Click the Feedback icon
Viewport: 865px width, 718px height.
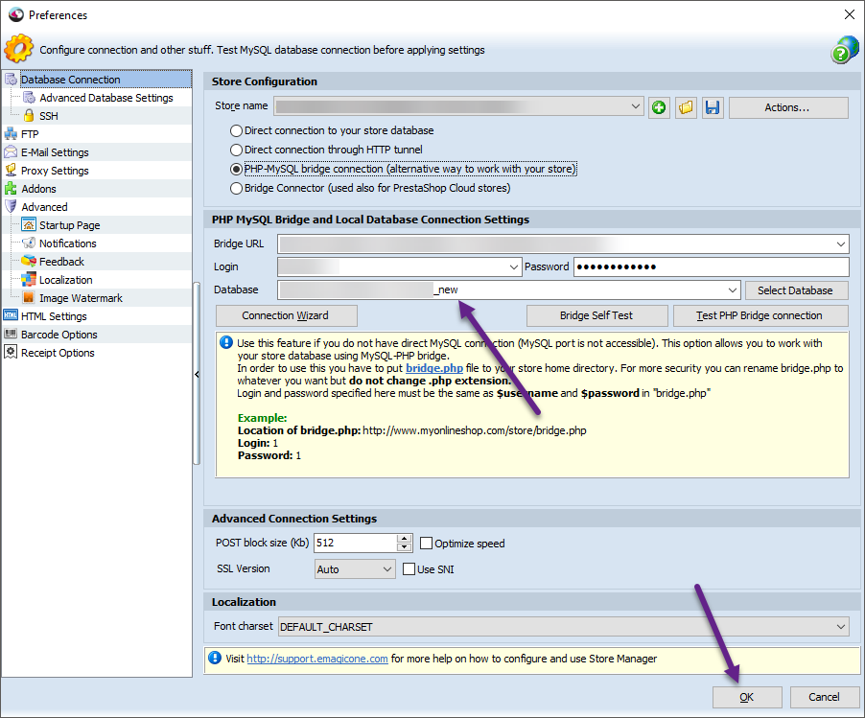(x=29, y=262)
